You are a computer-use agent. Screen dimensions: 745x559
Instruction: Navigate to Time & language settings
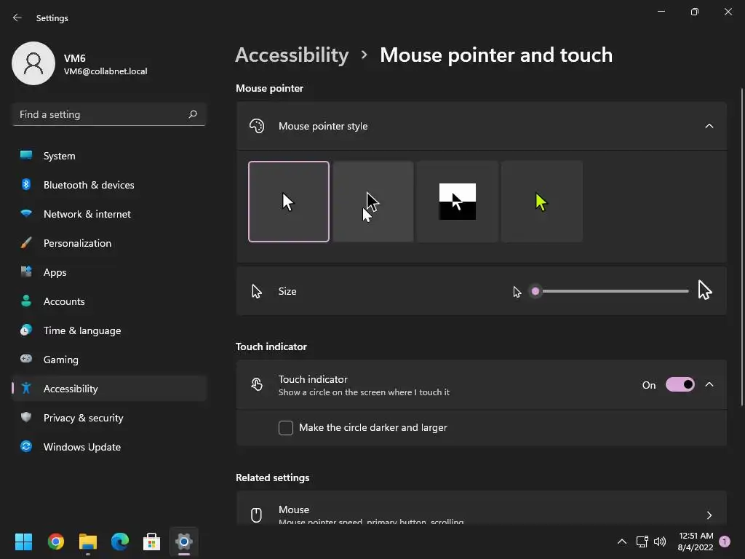[x=109, y=330]
